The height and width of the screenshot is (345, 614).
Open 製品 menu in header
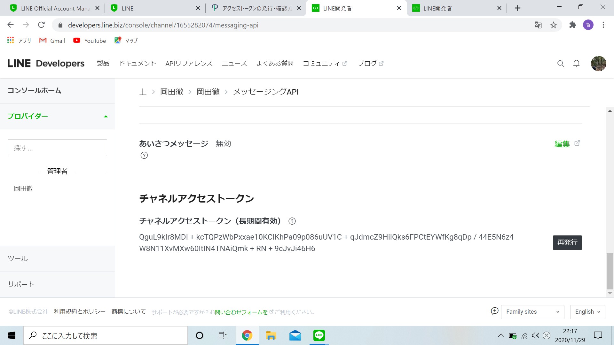coord(103,64)
